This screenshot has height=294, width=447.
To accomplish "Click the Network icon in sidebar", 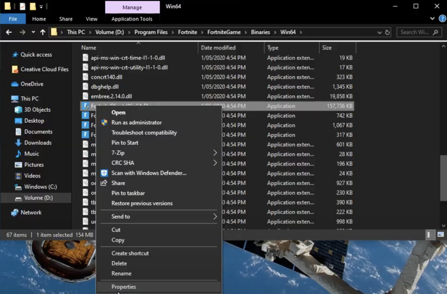I will pyautogui.click(x=15, y=213).
